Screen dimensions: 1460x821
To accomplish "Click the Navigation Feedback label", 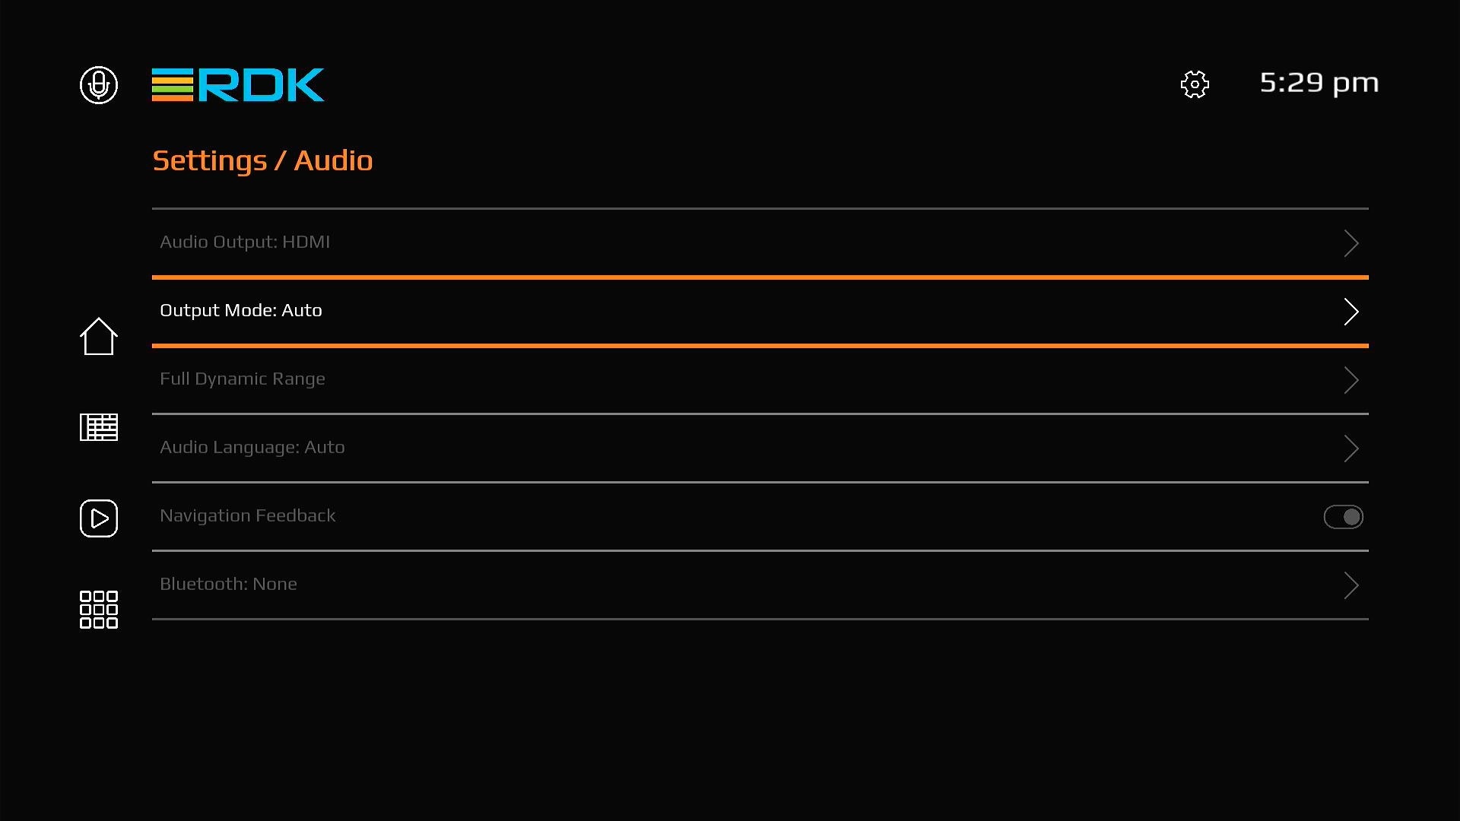I will pos(248,515).
